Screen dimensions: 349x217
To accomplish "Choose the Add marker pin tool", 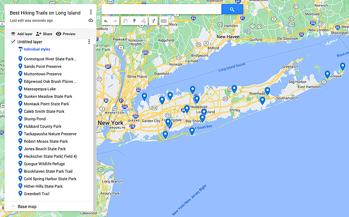I will click(134, 21).
